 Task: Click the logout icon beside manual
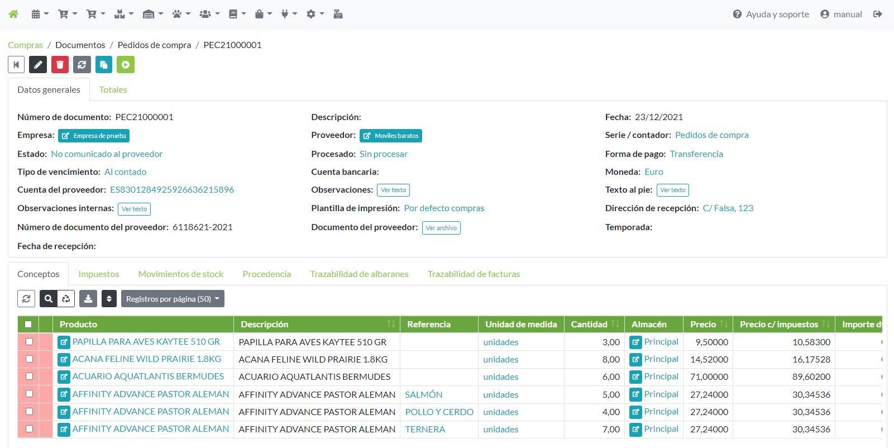pyautogui.click(x=877, y=14)
